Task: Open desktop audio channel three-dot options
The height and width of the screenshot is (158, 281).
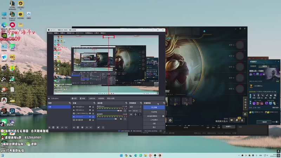Action: point(125,119)
